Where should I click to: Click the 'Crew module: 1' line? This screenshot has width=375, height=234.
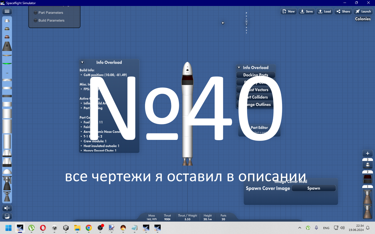click(x=95, y=141)
